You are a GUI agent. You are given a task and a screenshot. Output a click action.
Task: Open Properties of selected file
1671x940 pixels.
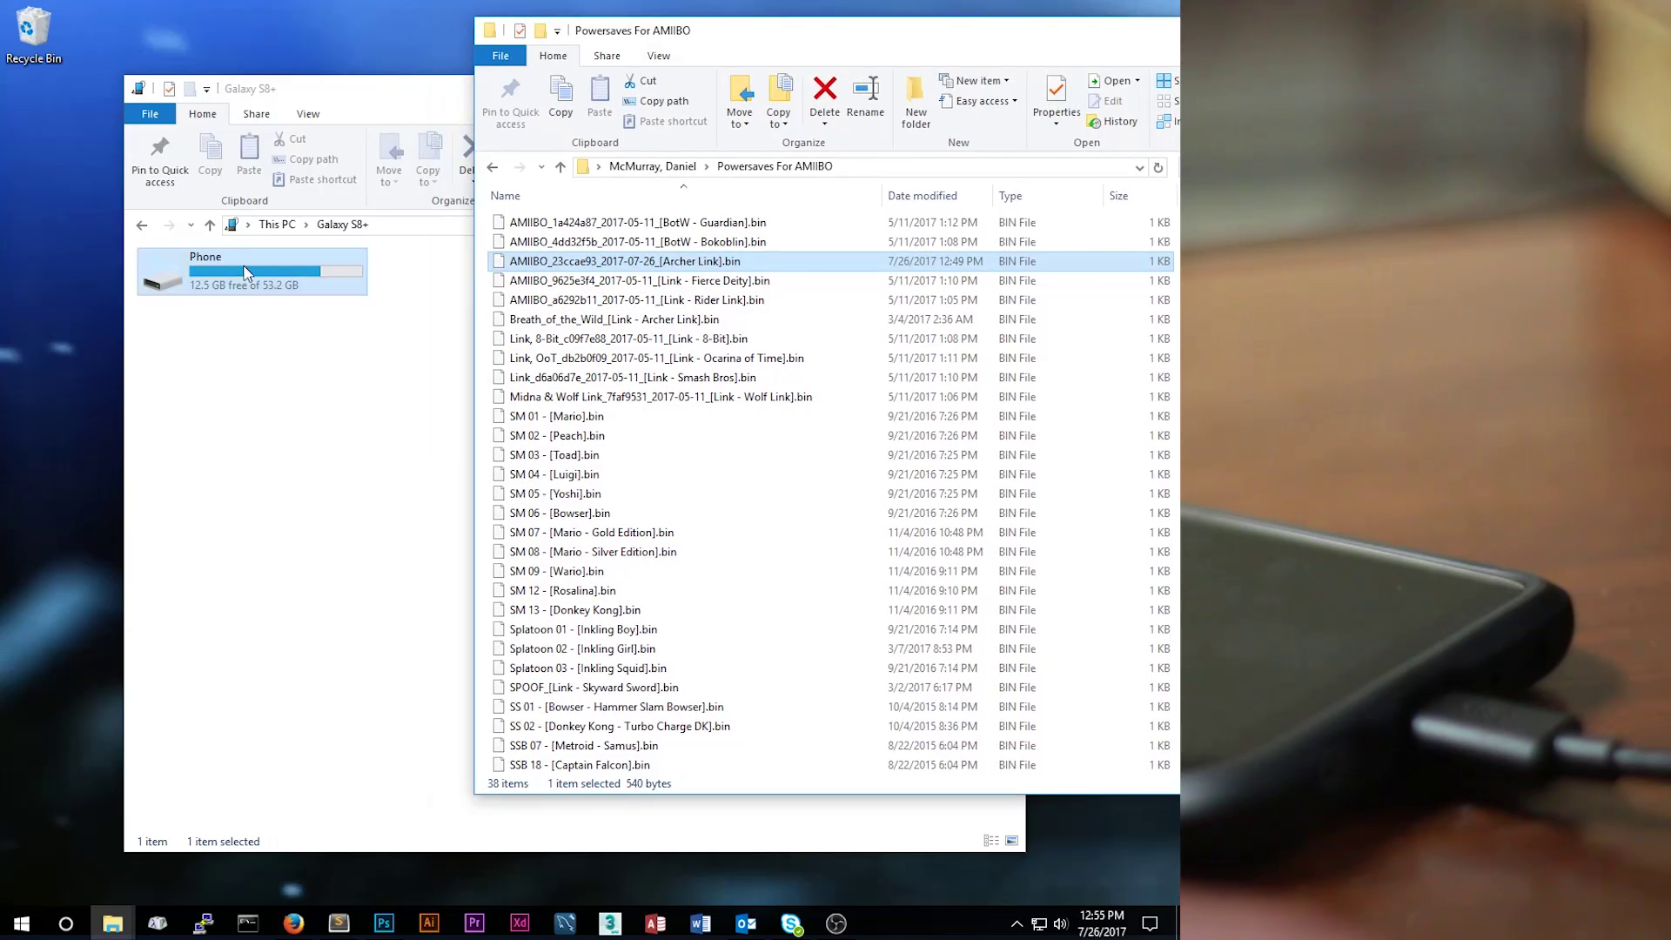pyautogui.click(x=1056, y=90)
